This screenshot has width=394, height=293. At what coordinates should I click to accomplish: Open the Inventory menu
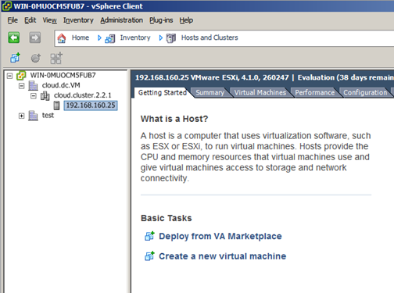pyautogui.click(x=78, y=20)
